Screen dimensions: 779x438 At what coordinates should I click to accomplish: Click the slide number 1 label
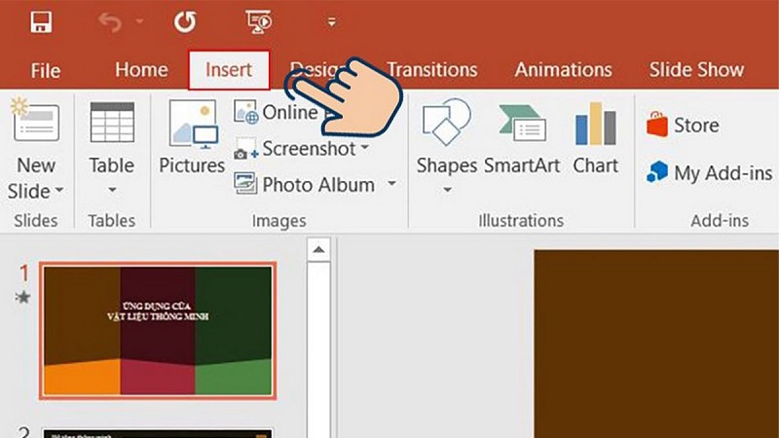click(24, 274)
